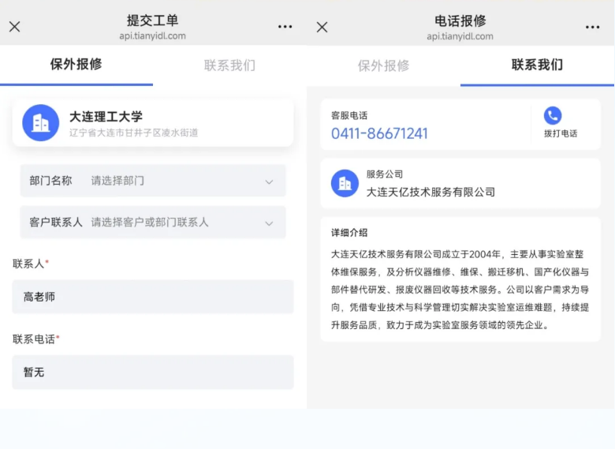The width and height of the screenshot is (615, 449).
Task: Tap the blue phone call icon
Action: click(x=553, y=116)
